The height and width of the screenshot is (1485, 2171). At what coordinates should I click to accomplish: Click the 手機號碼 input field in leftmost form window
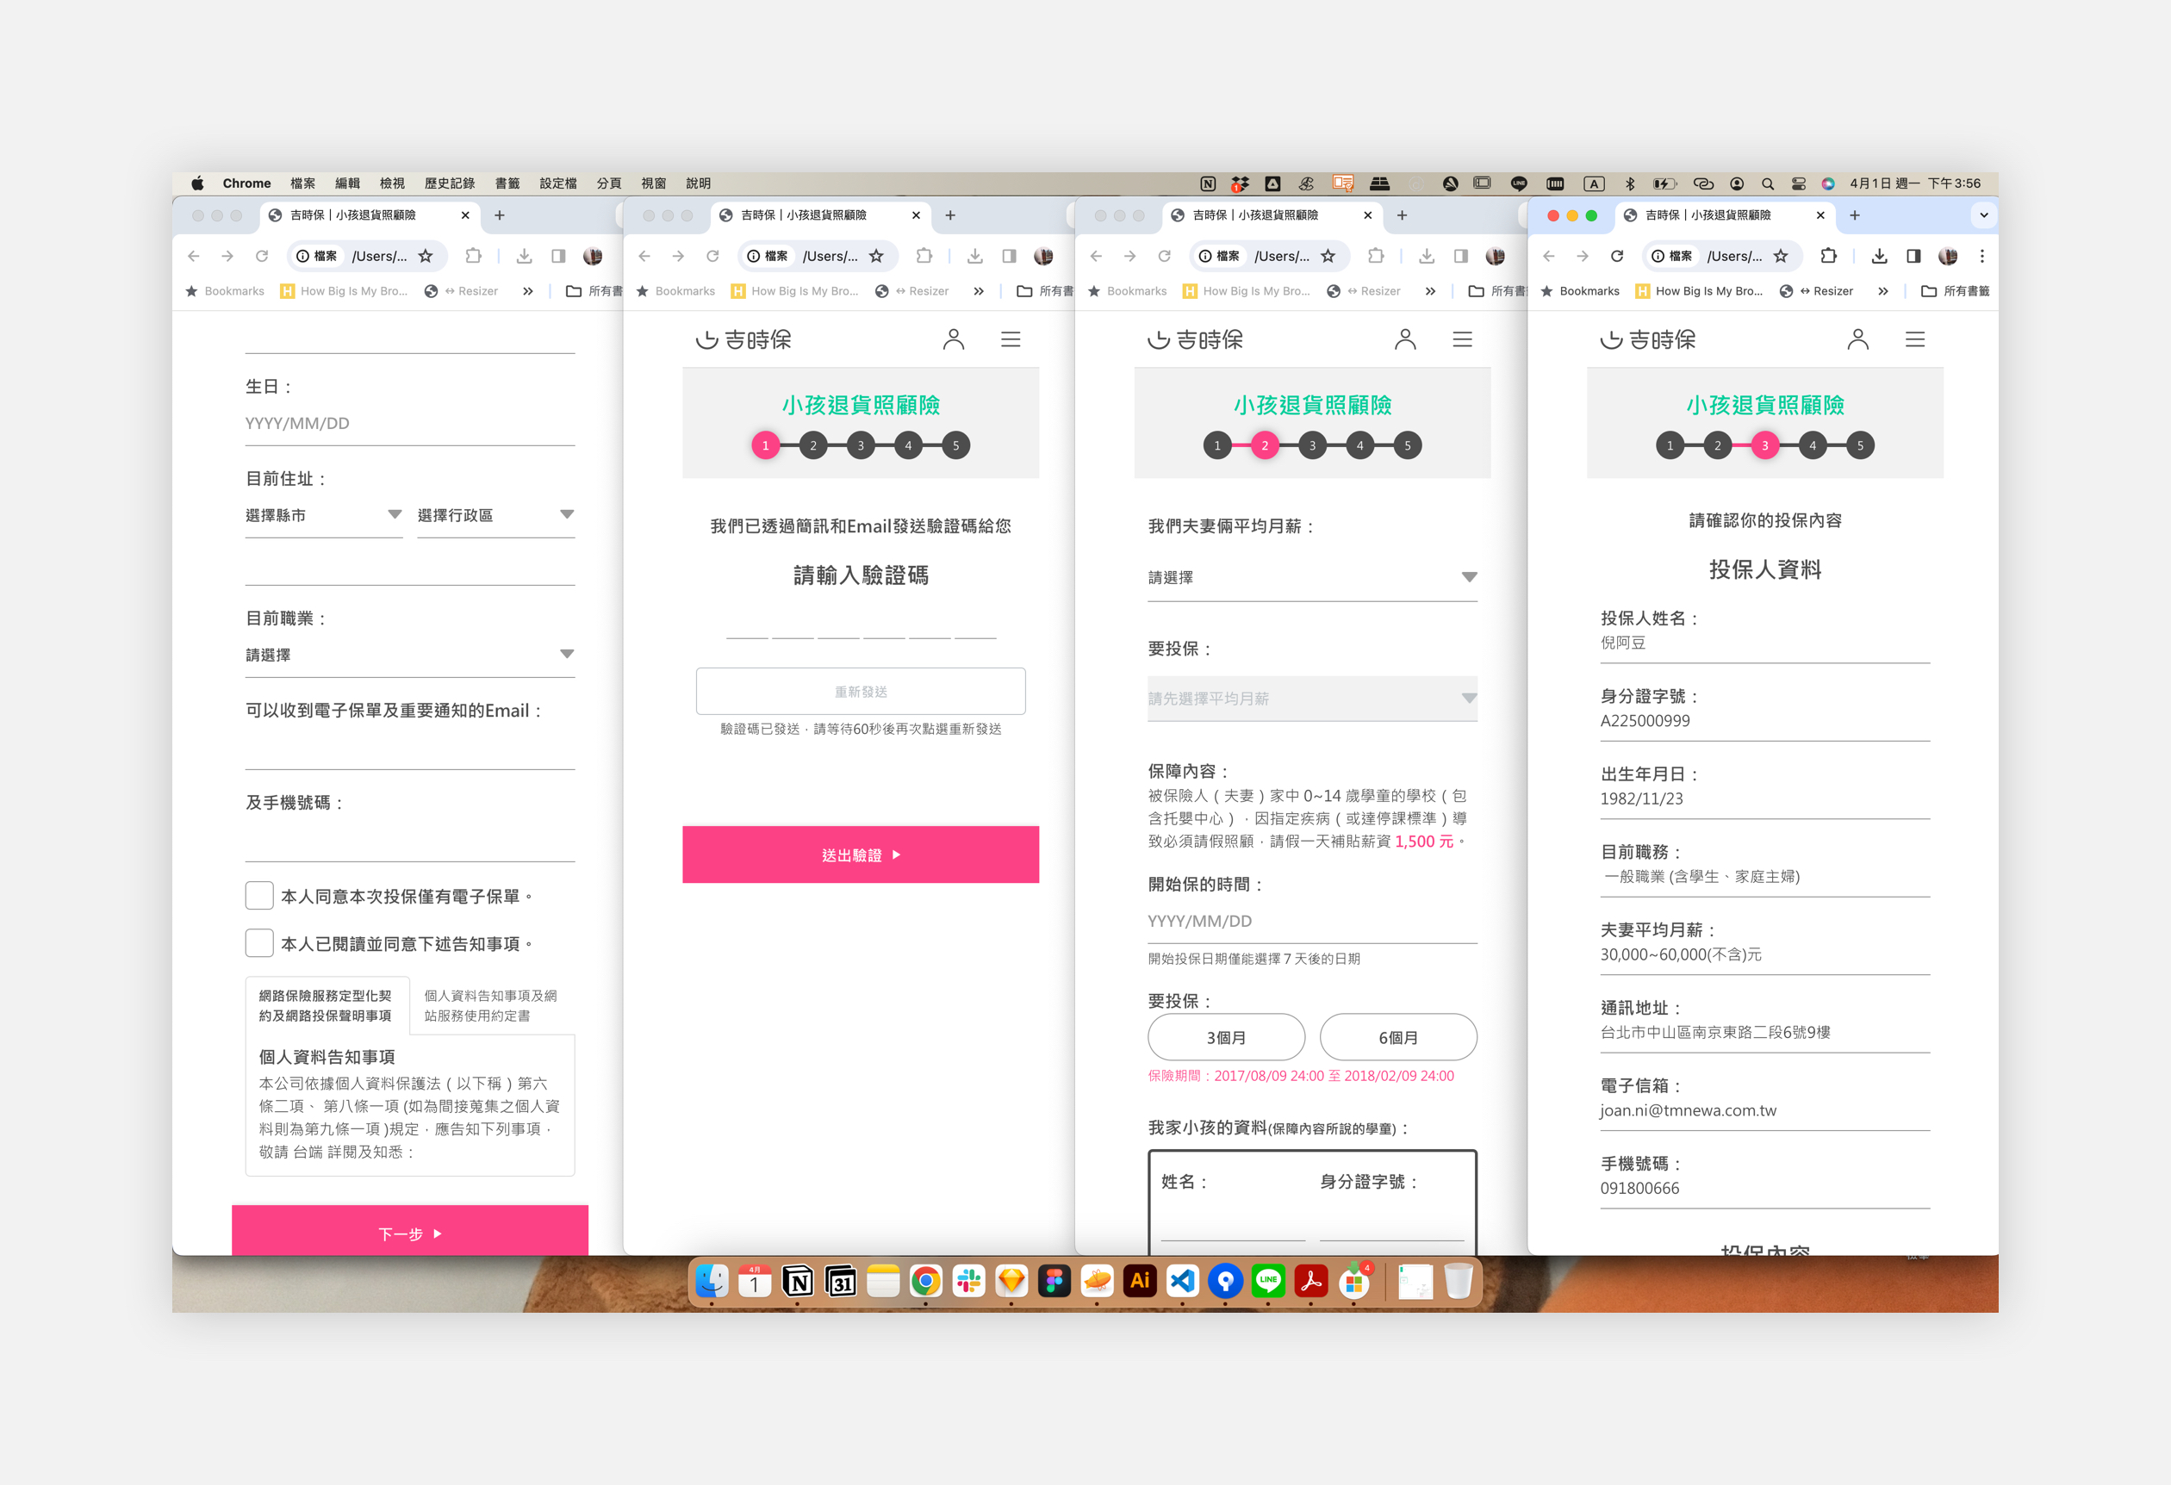pos(410,841)
